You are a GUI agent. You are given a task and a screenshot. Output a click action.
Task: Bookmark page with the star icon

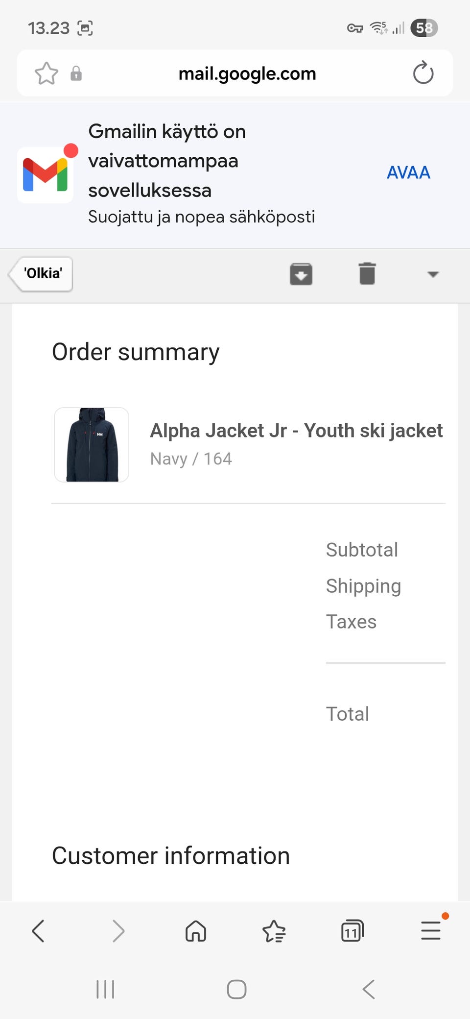[47, 73]
